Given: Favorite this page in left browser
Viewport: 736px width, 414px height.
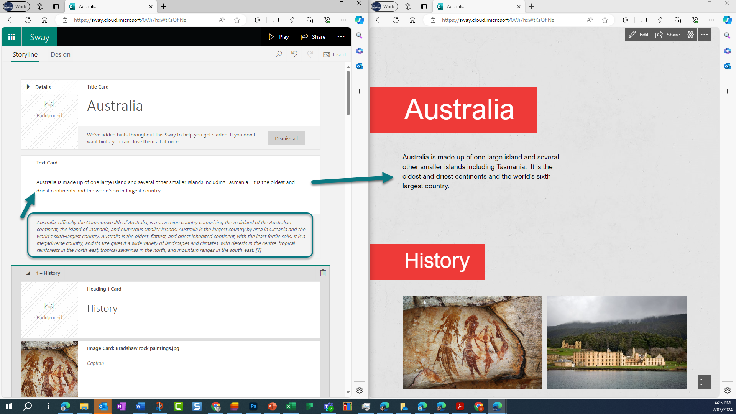Looking at the screenshot, I should point(237,20).
